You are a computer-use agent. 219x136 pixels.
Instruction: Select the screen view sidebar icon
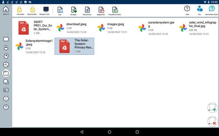click(6, 39)
